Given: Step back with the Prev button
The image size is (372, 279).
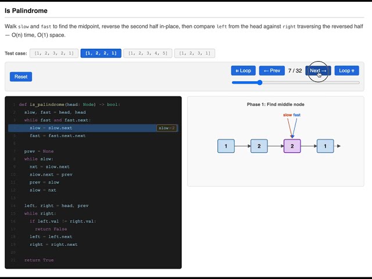Looking at the screenshot, I should coord(272,70).
